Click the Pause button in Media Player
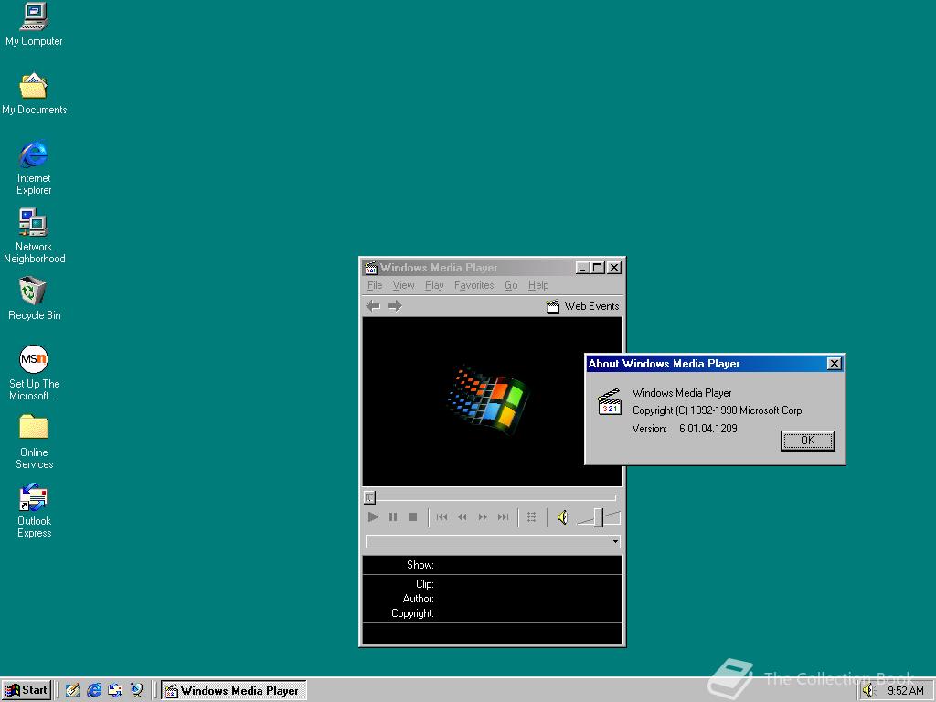 393,517
